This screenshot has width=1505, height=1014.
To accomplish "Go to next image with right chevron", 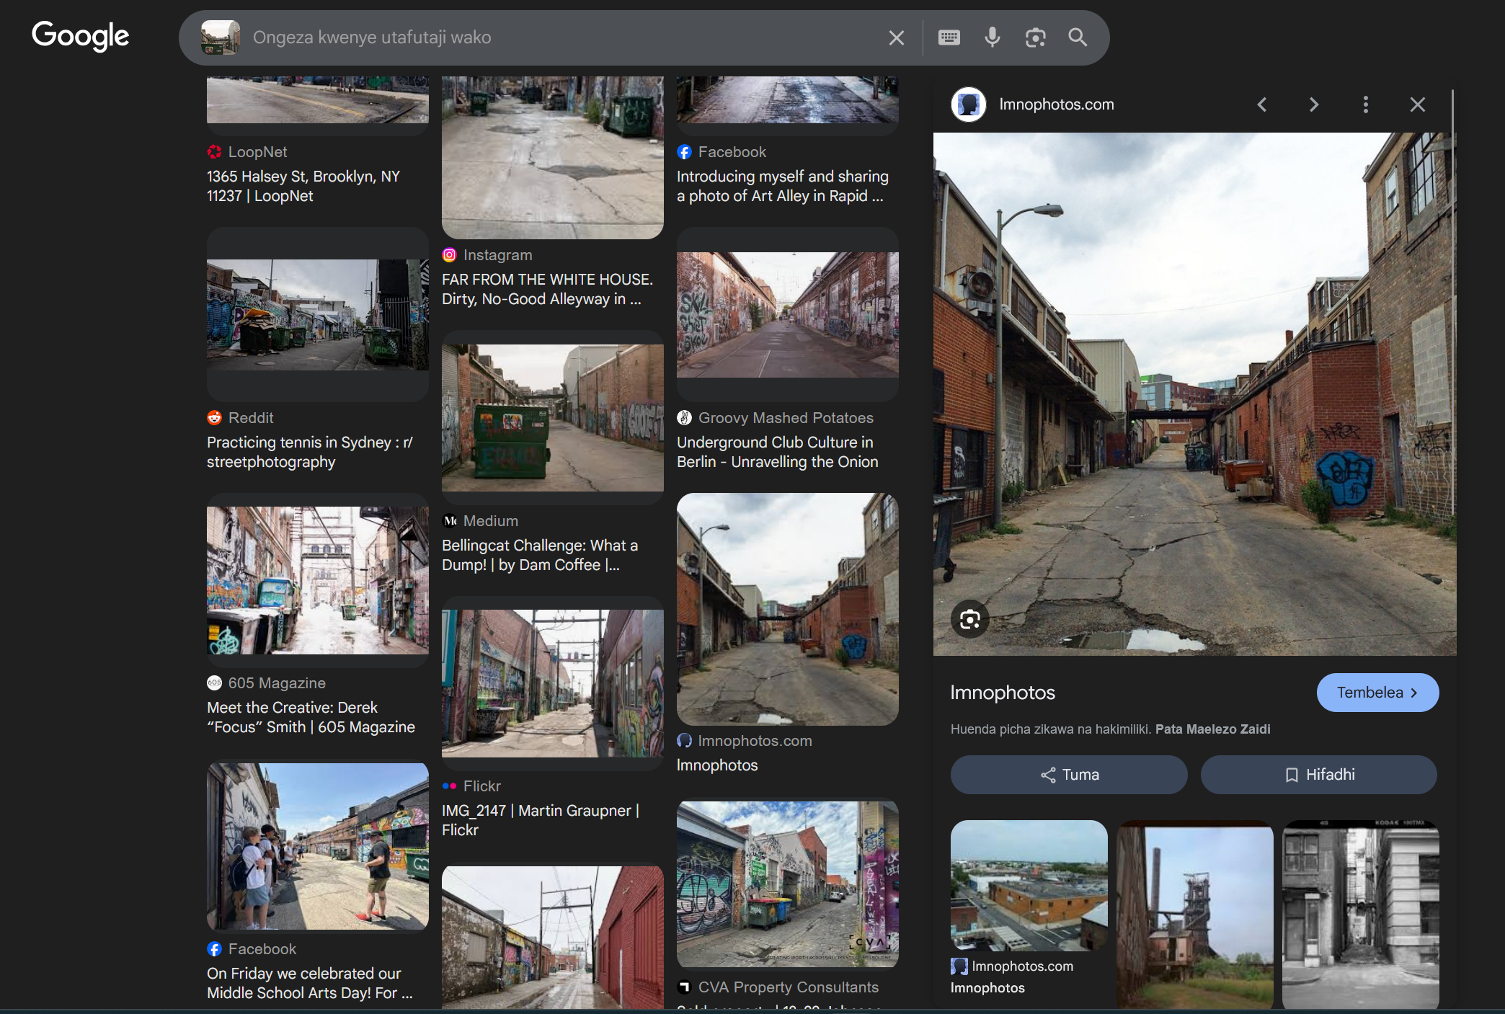I will [x=1313, y=105].
